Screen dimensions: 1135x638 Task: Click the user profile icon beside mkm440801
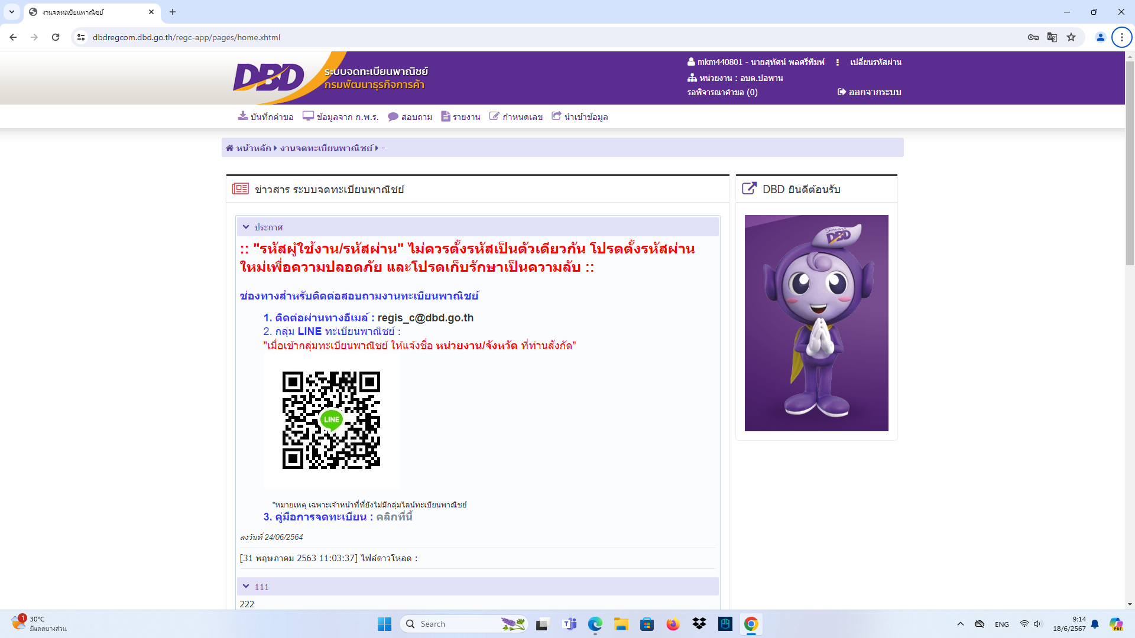(690, 61)
